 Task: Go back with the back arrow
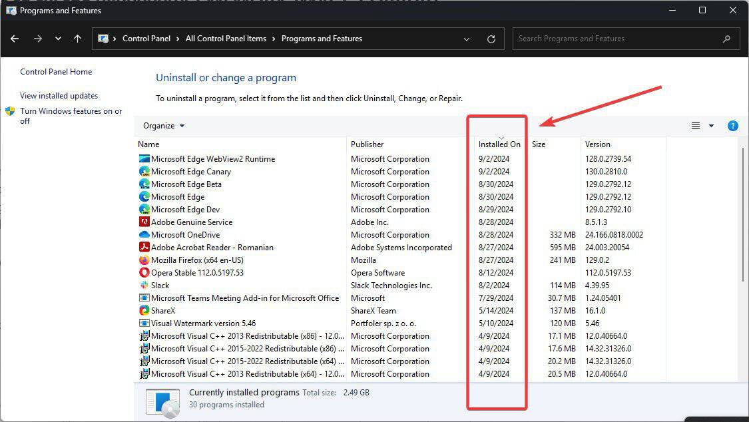click(15, 39)
